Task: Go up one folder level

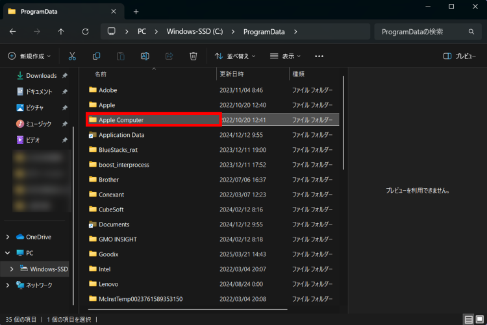Action: pos(61,32)
